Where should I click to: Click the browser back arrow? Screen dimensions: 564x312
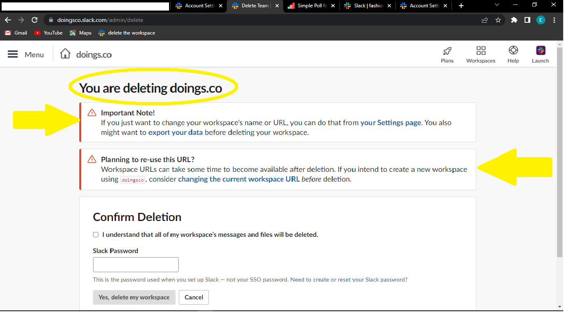coord(8,20)
